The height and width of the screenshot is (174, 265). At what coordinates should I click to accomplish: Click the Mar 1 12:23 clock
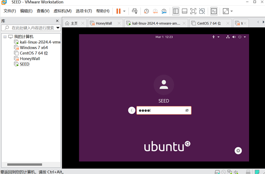[x=164, y=37]
